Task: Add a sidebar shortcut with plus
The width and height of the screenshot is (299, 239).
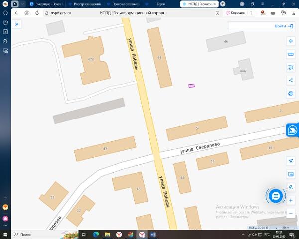Action: click(5, 198)
